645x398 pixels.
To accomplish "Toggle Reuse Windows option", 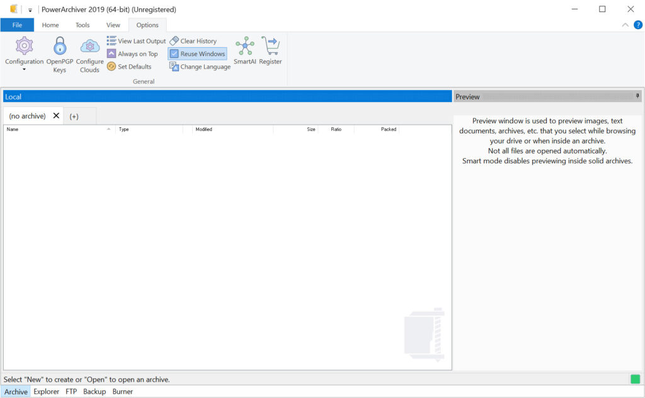I will pyautogui.click(x=197, y=54).
